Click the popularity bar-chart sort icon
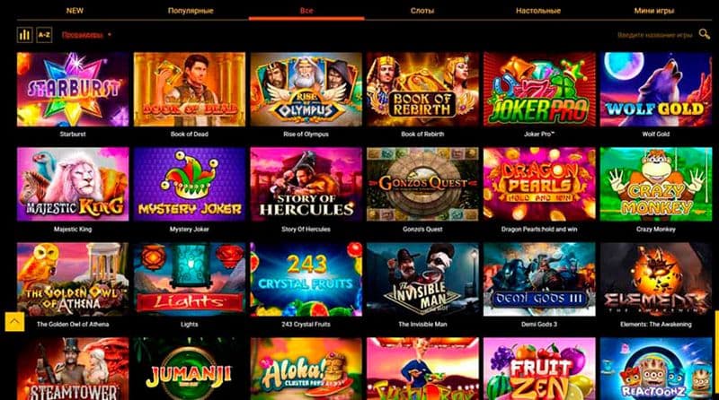Screen dimensions: 719x400 click(x=25, y=35)
